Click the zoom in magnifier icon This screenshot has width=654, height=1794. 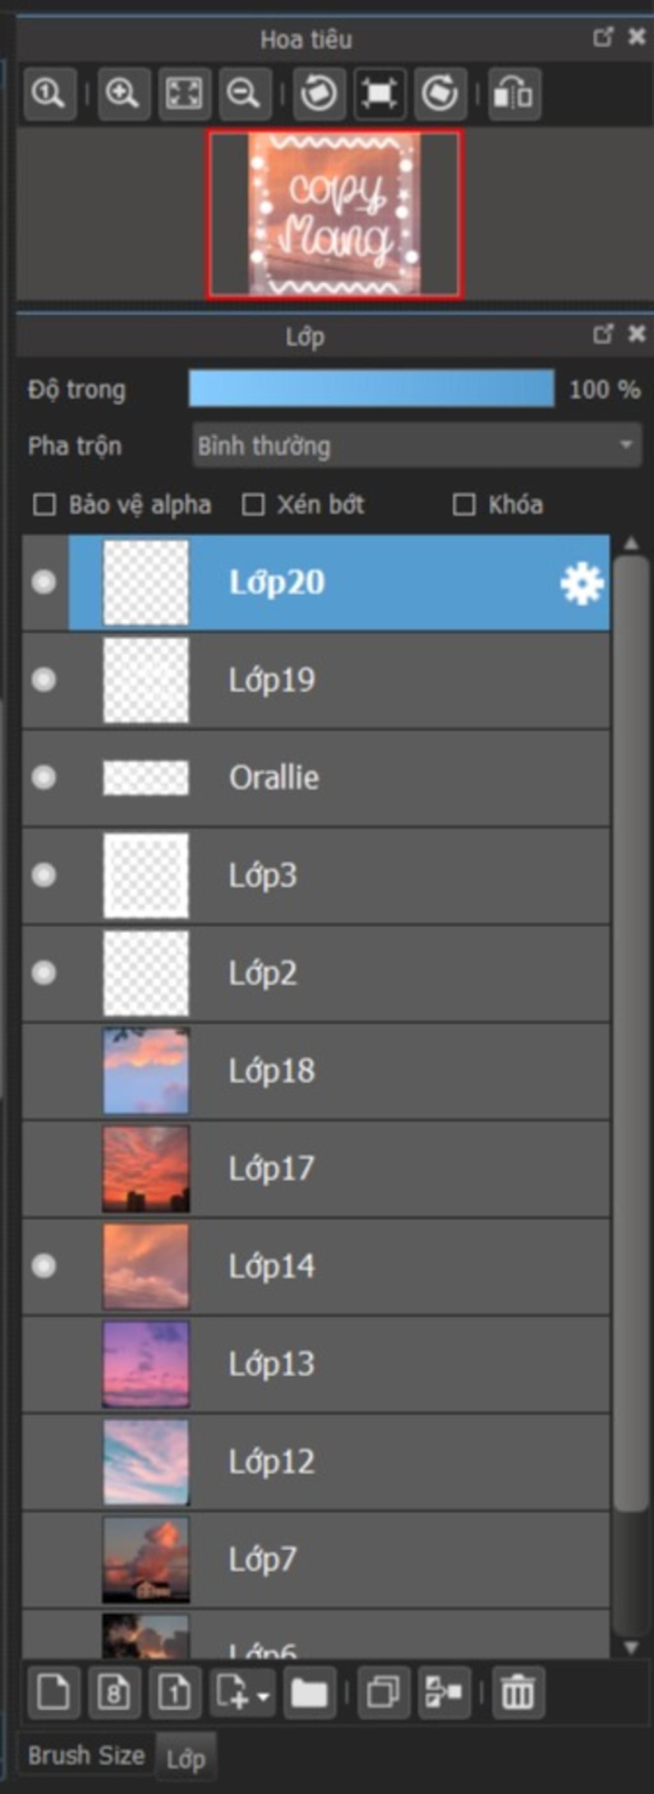pos(123,93)
